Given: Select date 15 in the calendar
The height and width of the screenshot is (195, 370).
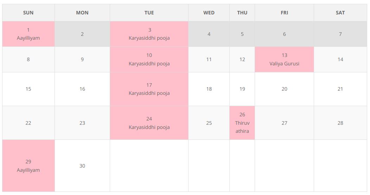Looking at the screenshot, I should click(x=28, y=89).
